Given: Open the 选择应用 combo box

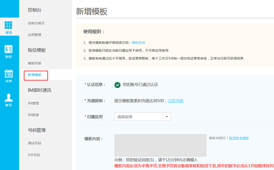Looking at the screenshot, I should [x=142, y=117].
